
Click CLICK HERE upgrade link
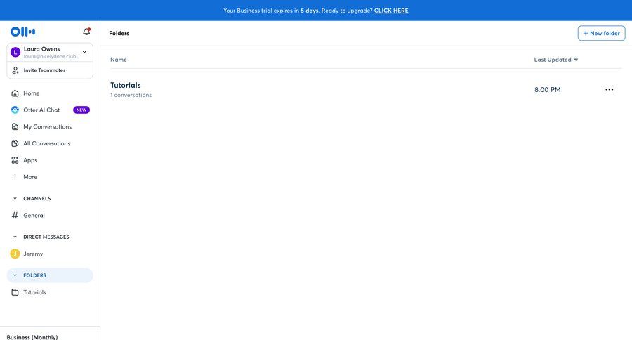click(391, 11)
